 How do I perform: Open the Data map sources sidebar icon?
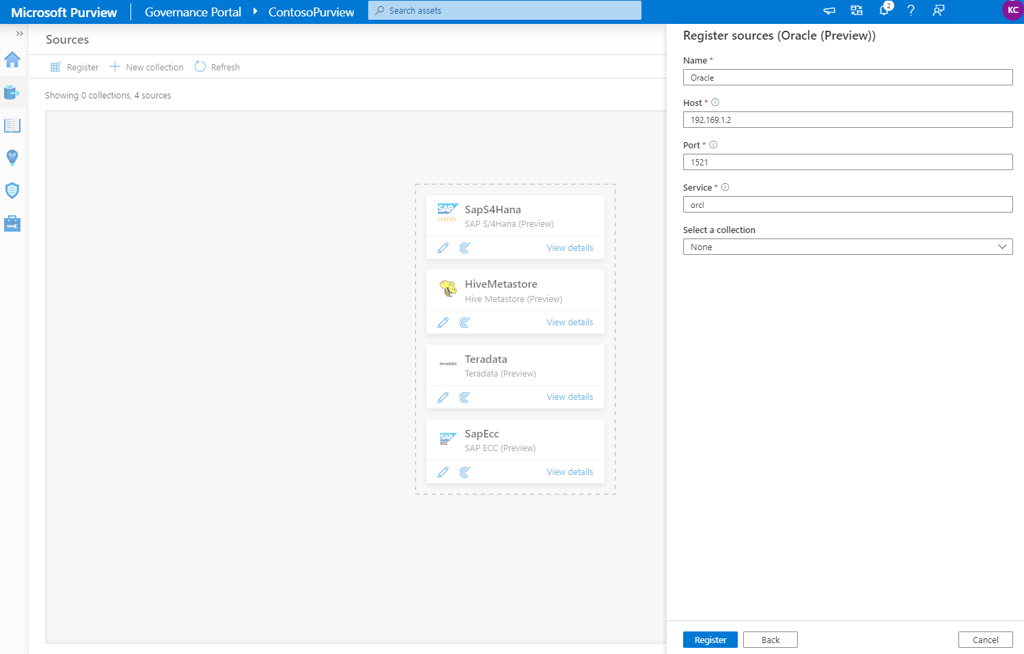pyautogui.click(x=12, y=92)
